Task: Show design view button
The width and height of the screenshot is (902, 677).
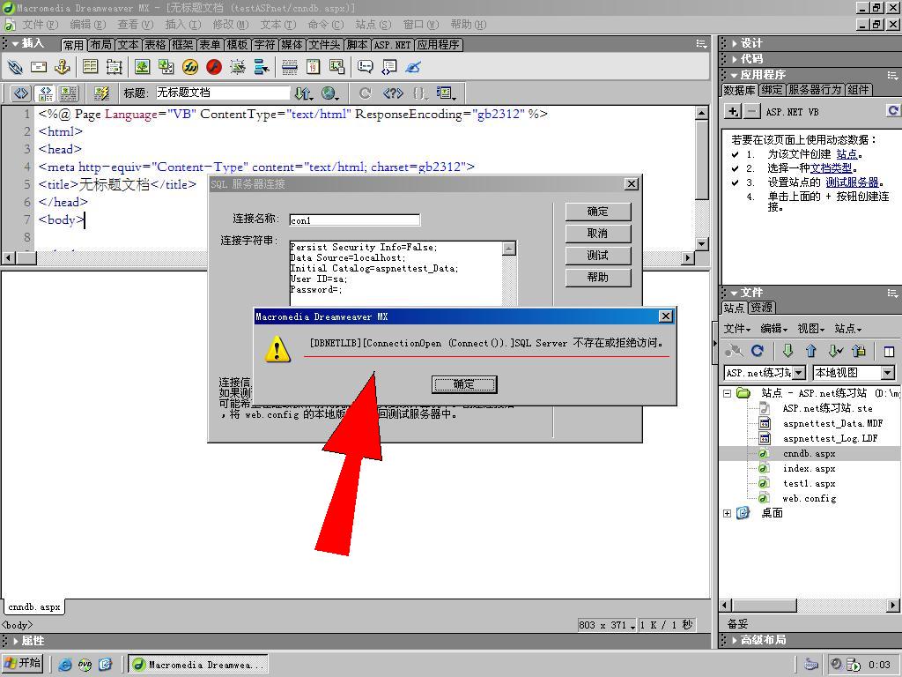Action: pyautogui.click(x=69, y=93)
